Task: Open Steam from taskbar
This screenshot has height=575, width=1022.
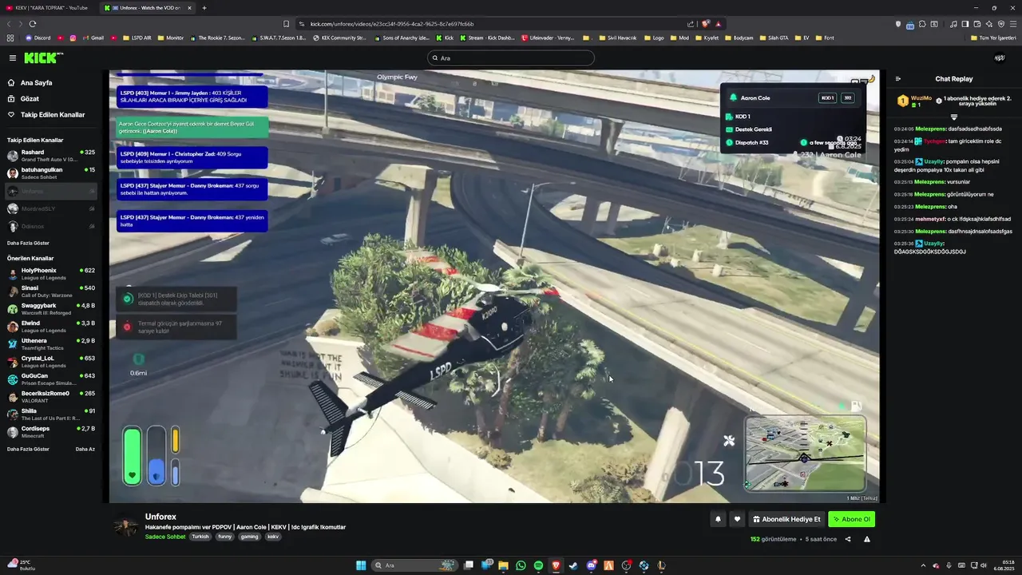Action: (x=574, y=565)
